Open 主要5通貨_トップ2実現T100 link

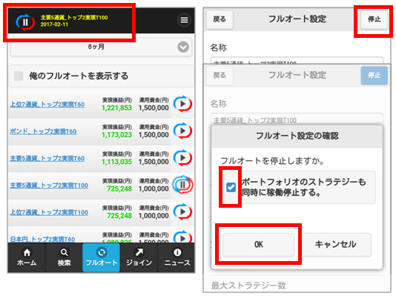coord(49,185)
